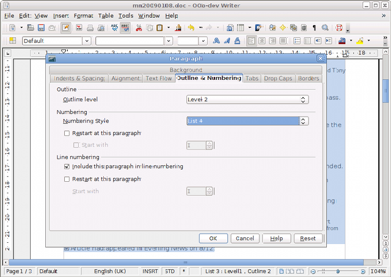Screen dimensions: 391x277
Task: Check Restart at this paragraph under Line numbering
Action: point(67,179)
